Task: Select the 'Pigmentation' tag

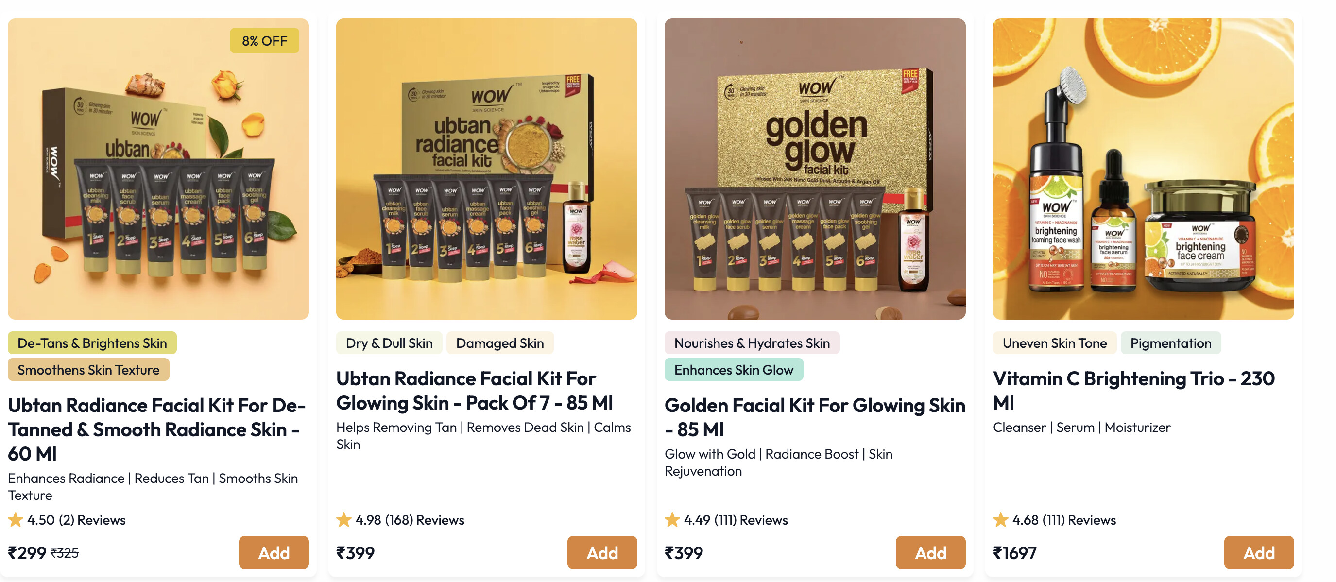Action: click(1170, 343)
